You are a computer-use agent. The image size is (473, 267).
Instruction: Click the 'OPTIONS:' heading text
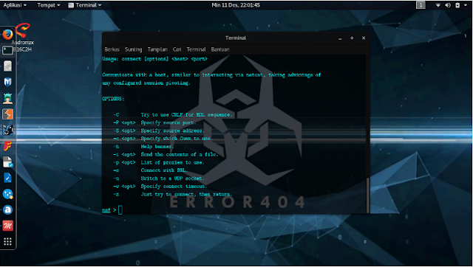113,99
